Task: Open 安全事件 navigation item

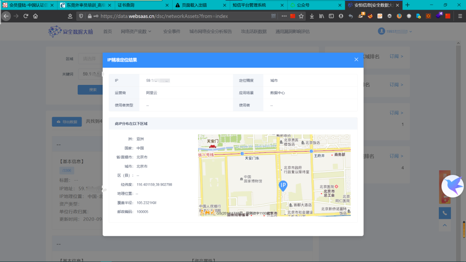Action: click(171, 31)
